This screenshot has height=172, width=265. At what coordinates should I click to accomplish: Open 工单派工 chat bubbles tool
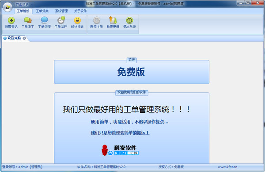28,23
